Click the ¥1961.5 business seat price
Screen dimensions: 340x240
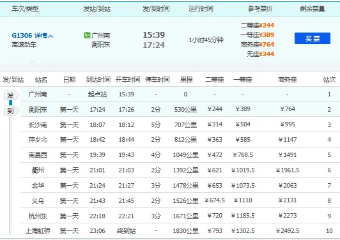(x=288, y=170)
